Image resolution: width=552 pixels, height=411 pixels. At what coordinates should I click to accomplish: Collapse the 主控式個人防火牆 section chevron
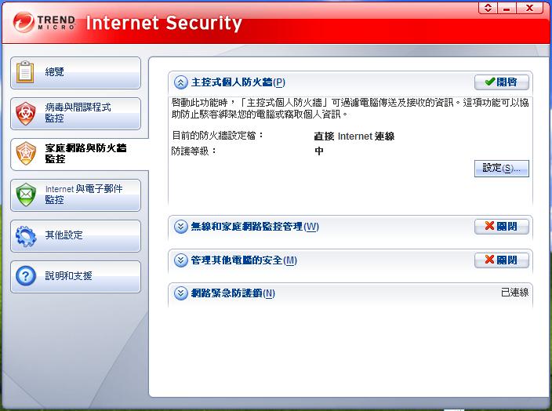(x=181, y=82)
